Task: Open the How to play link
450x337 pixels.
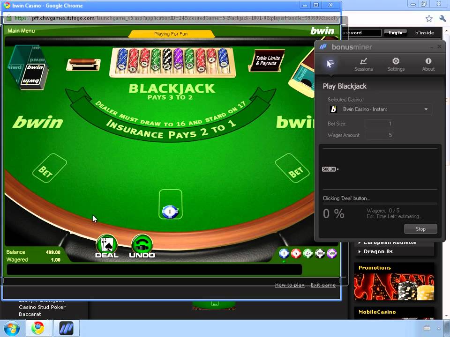Action: pos(290,285)
